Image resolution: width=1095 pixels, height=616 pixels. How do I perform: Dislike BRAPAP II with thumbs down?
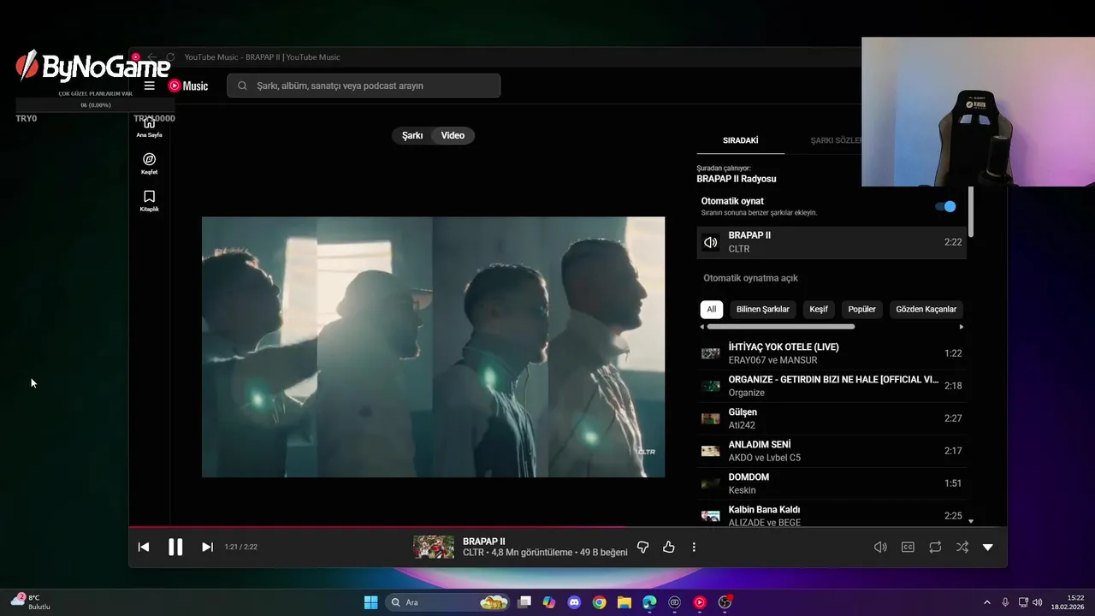643,547
